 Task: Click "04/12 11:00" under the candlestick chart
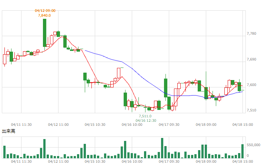tap(58, 125)
